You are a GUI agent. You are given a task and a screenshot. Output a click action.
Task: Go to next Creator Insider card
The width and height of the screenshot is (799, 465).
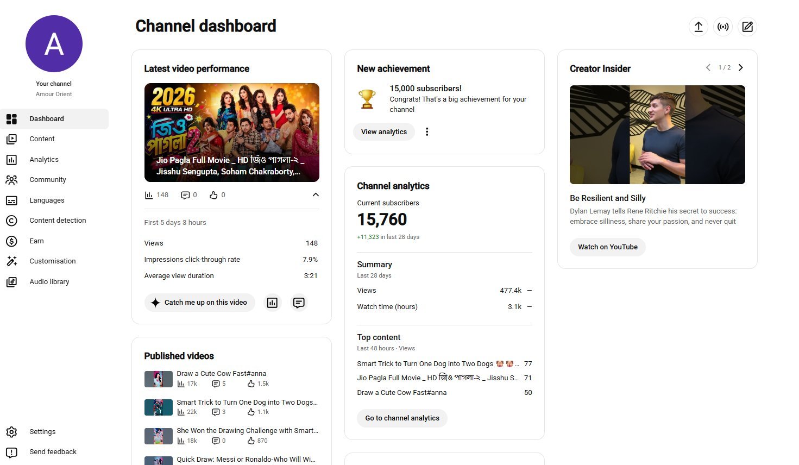coord(740,68)
